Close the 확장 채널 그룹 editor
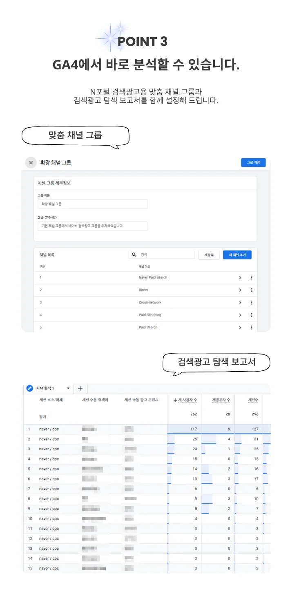The image size is (292, 589). click(x=31, y=162)
